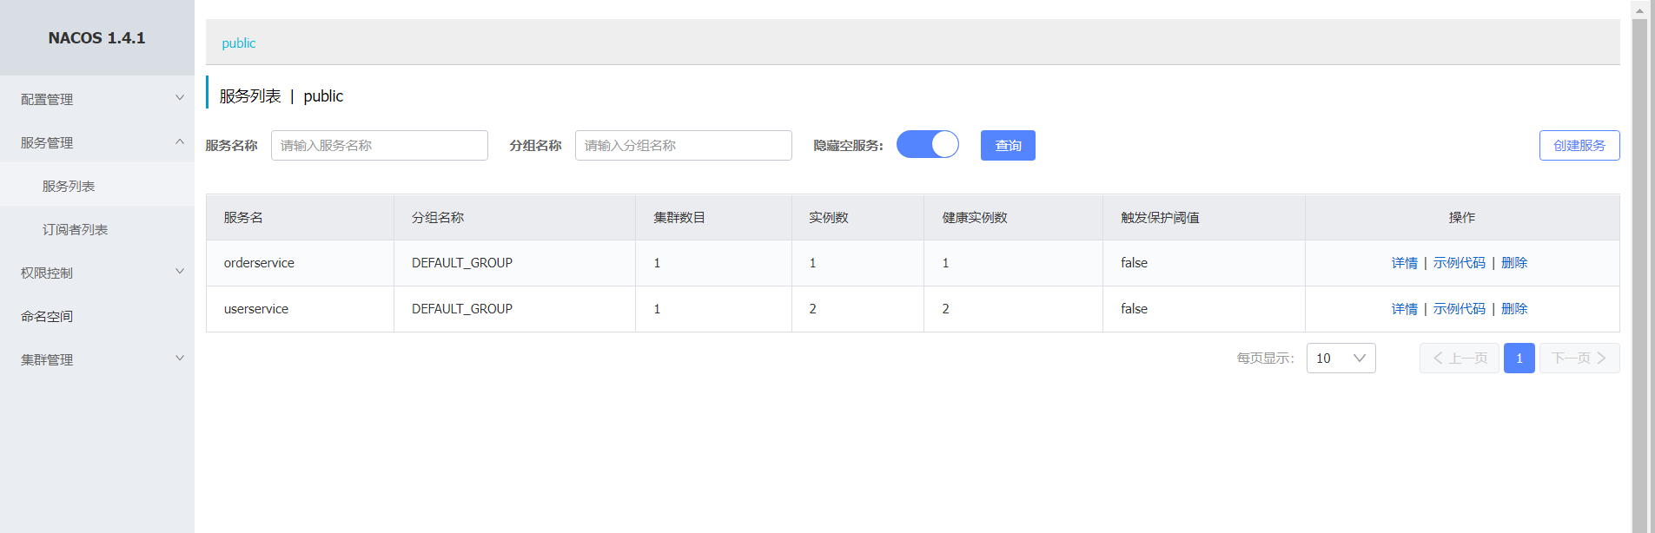Go to 命名空间 in the sidebar
The height and width of the screenshot is (533, 1655).
[47, 316]
